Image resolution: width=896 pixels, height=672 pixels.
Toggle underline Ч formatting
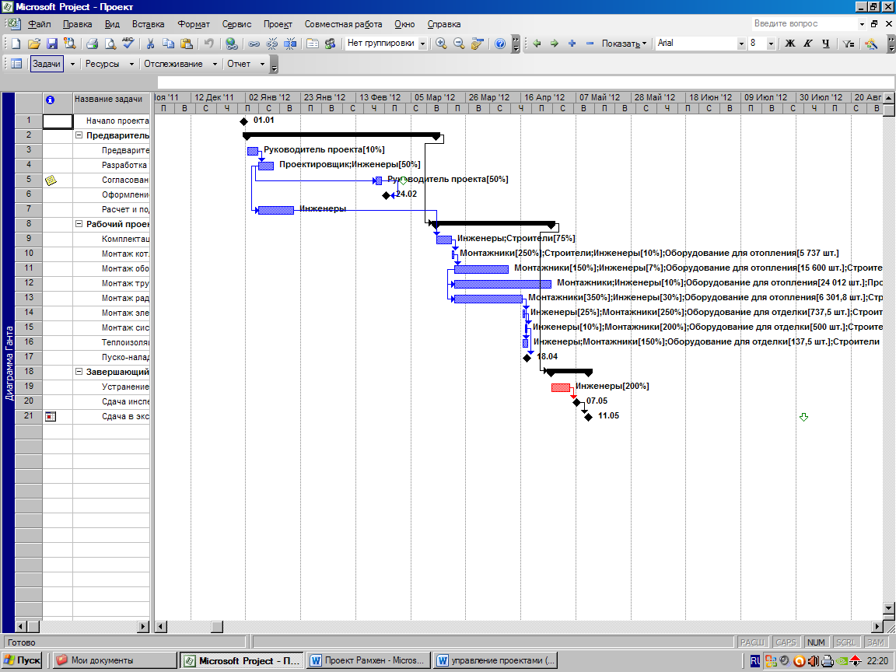click(826, 44)
